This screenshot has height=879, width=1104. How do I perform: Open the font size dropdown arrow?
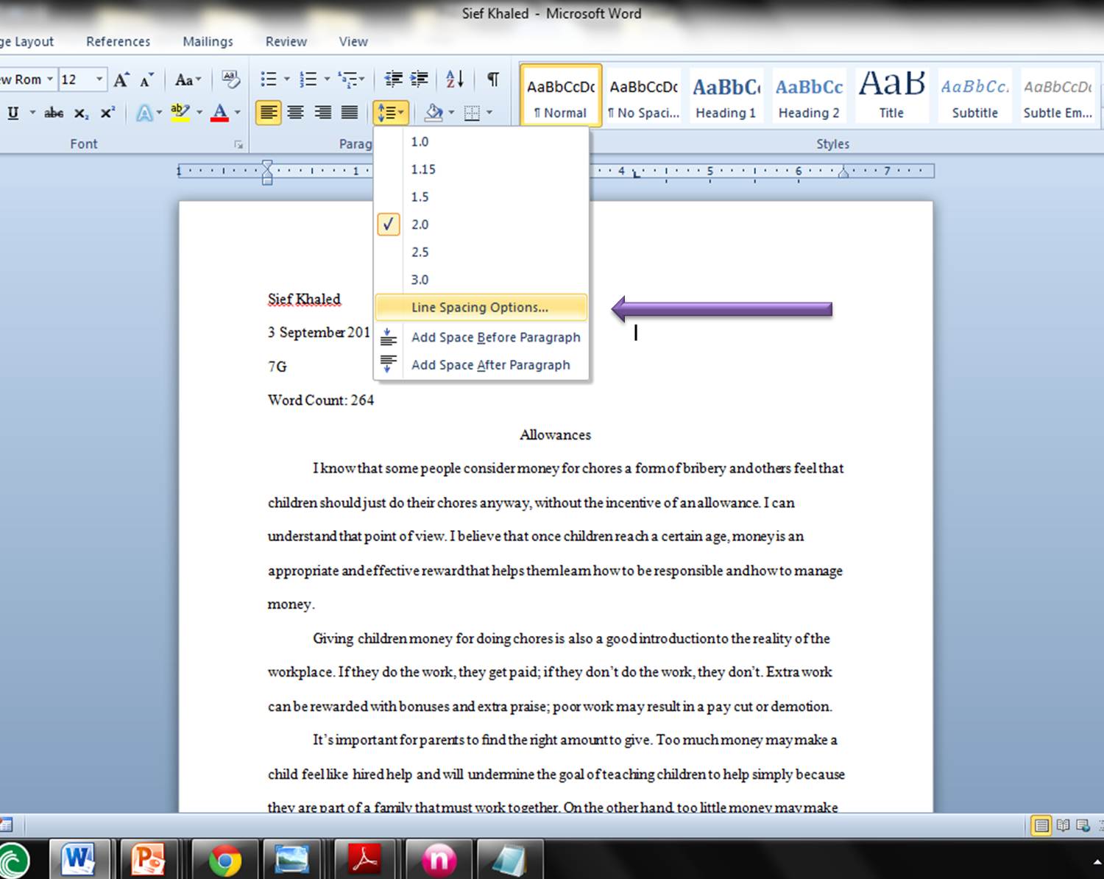click(x=99, y=79)
